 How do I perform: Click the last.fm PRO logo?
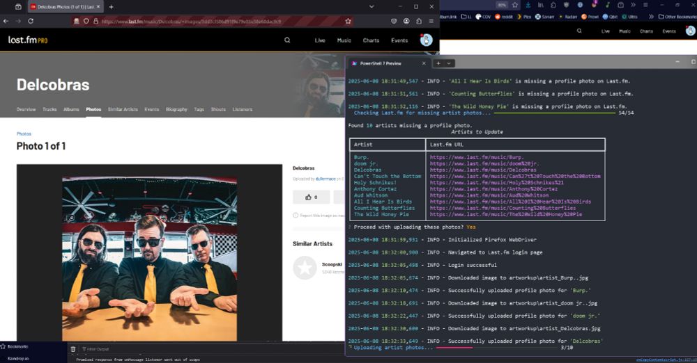tap(28, 40)
